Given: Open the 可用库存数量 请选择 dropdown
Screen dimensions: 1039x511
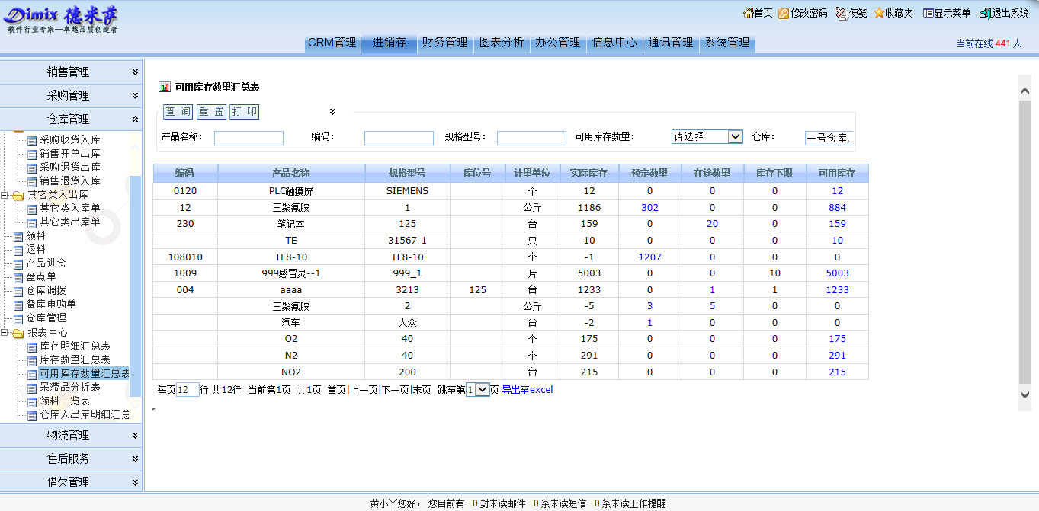Looking at the screenshot, I should pos(735,137).
